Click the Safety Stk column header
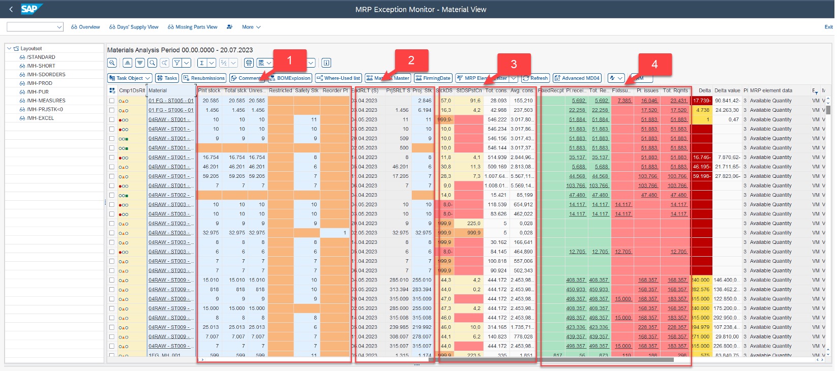The height and width of the screenshot is (371, 837). point(307,90)
